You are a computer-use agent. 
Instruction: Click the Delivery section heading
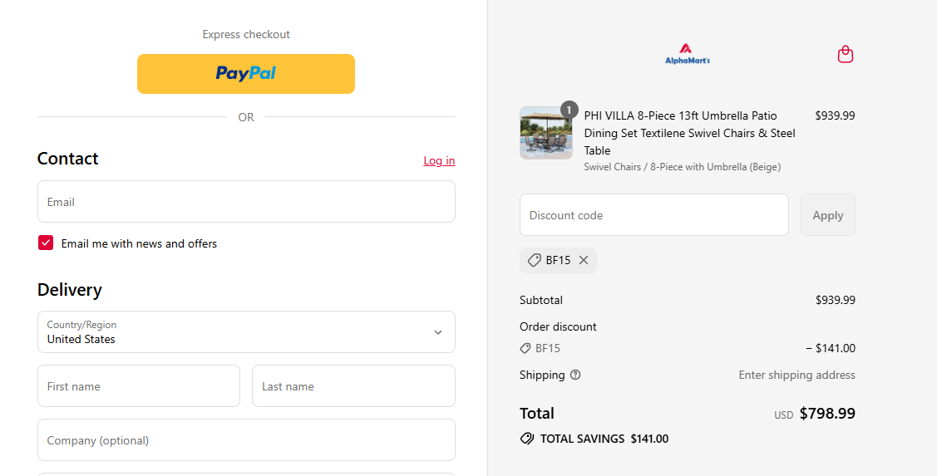69,290
